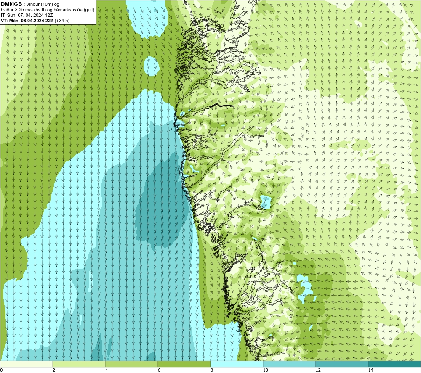Click the 6–8 m/s olive green legend segment
This screenshot has height=373, width=421.
[184, 364]
